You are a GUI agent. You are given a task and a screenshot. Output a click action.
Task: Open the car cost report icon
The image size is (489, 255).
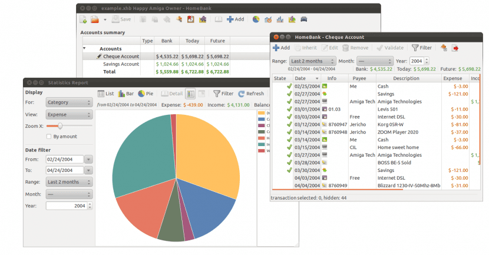click(303, 19)
